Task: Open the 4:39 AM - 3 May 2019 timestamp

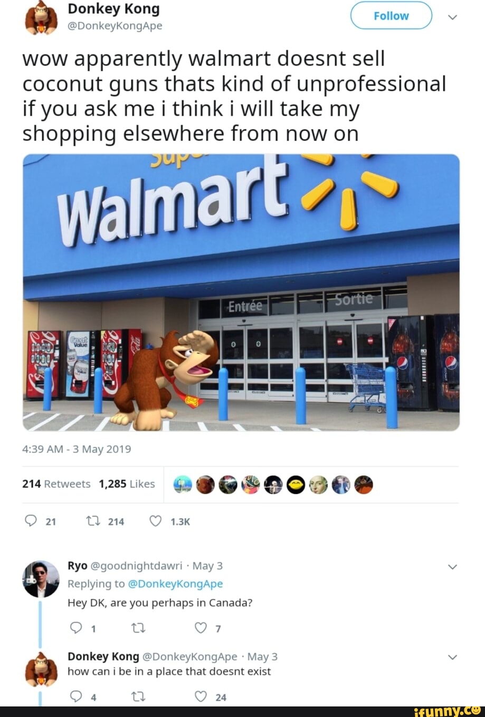Action: click(77, 449)
